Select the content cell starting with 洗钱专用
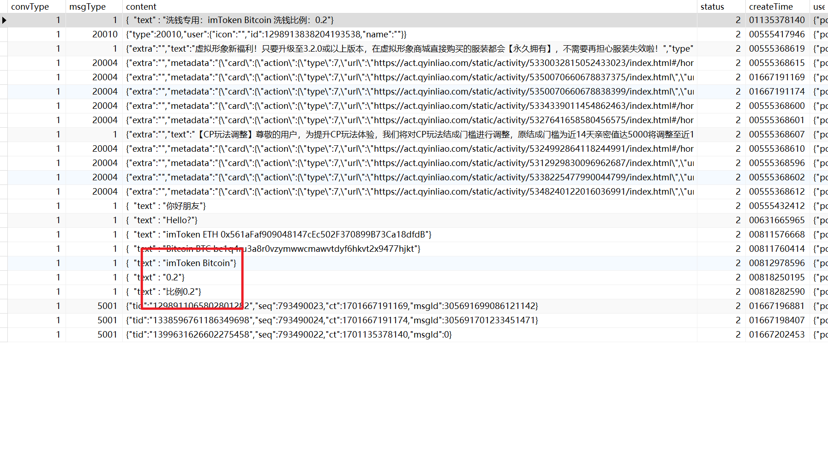Screen dimensions: 828x475 tap(409, 20)
